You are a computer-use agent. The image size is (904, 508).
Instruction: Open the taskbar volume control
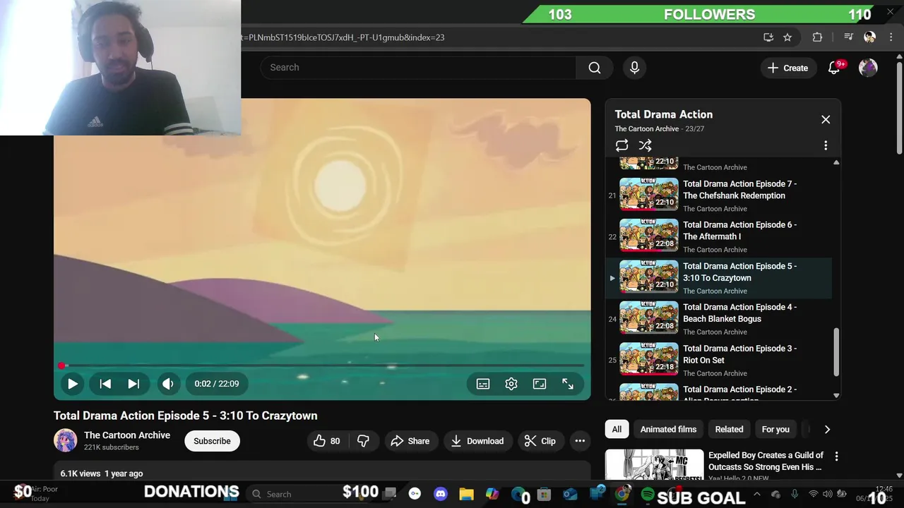[827, 494]
